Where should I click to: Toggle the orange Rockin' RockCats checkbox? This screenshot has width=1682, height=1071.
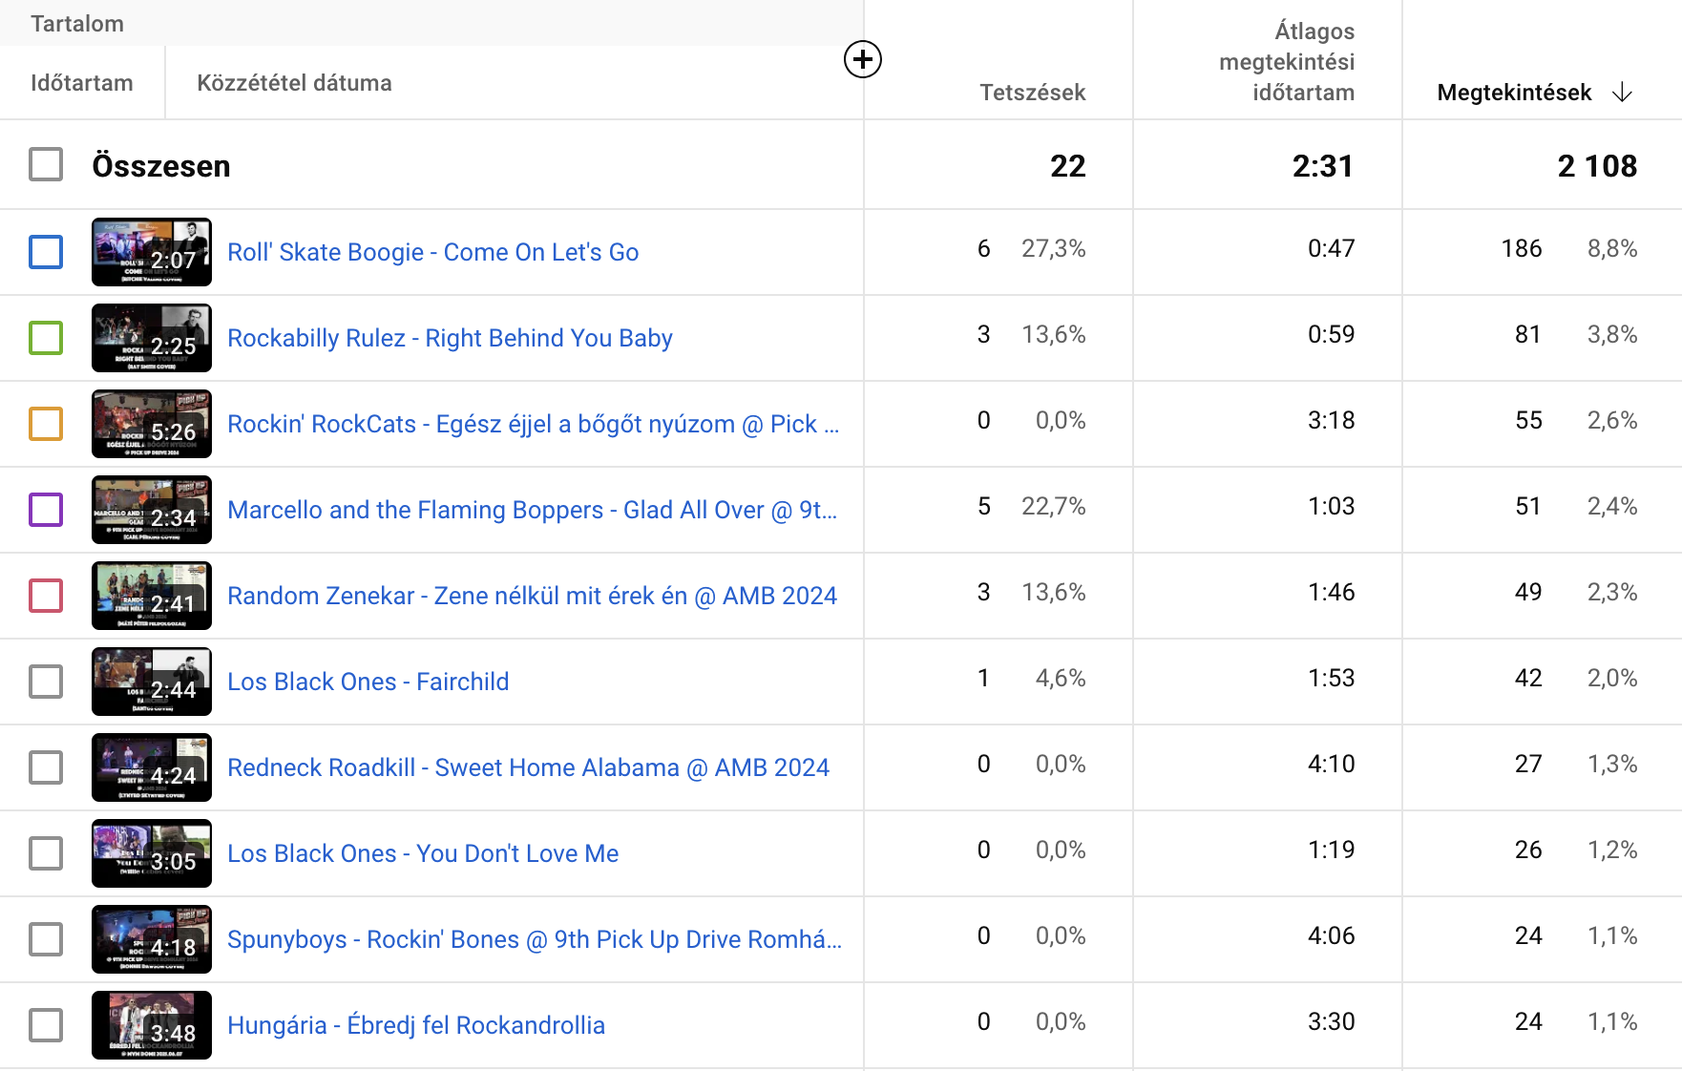46,424
